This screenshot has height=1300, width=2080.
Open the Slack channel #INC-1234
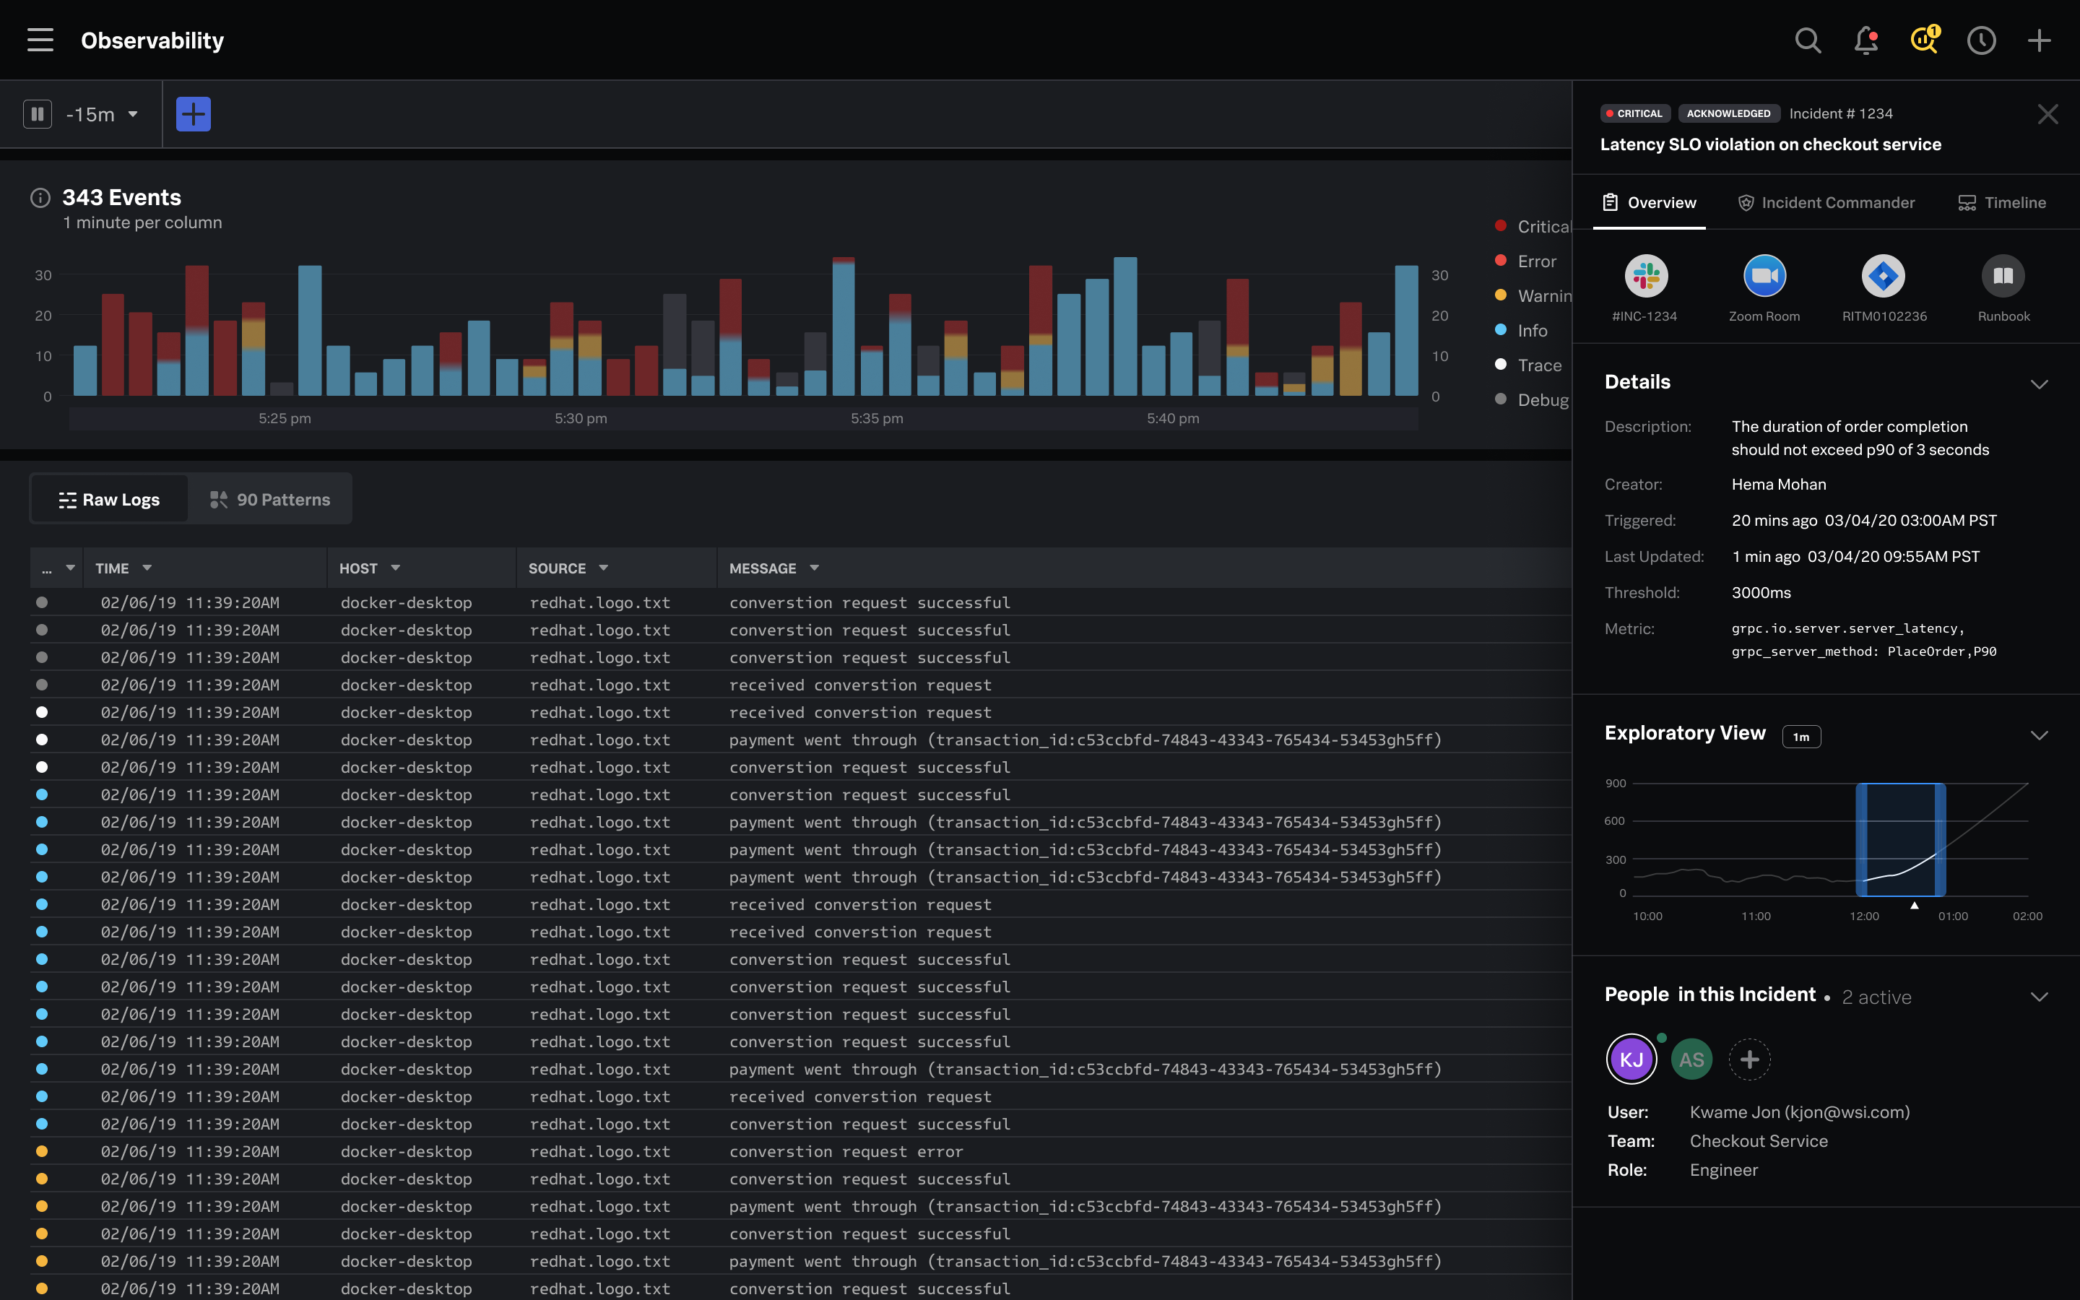tap(1644, 276)
